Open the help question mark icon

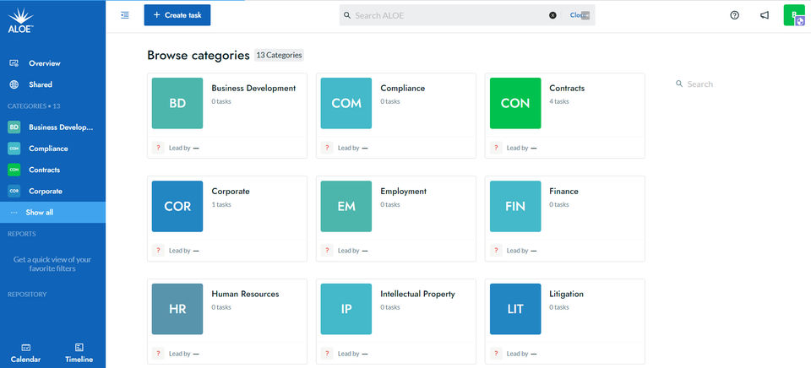point(734,15)
